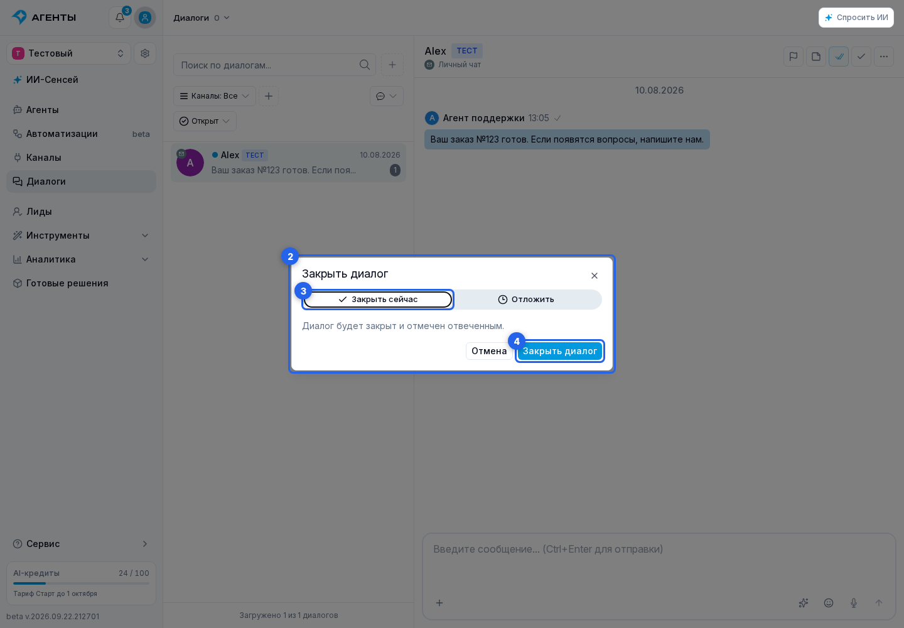904x628 pixels.
Task: Click the AI sparkles icon in message composer
Action: [804, 603]
